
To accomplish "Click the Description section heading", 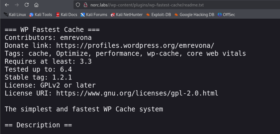I will pos(38,125).
